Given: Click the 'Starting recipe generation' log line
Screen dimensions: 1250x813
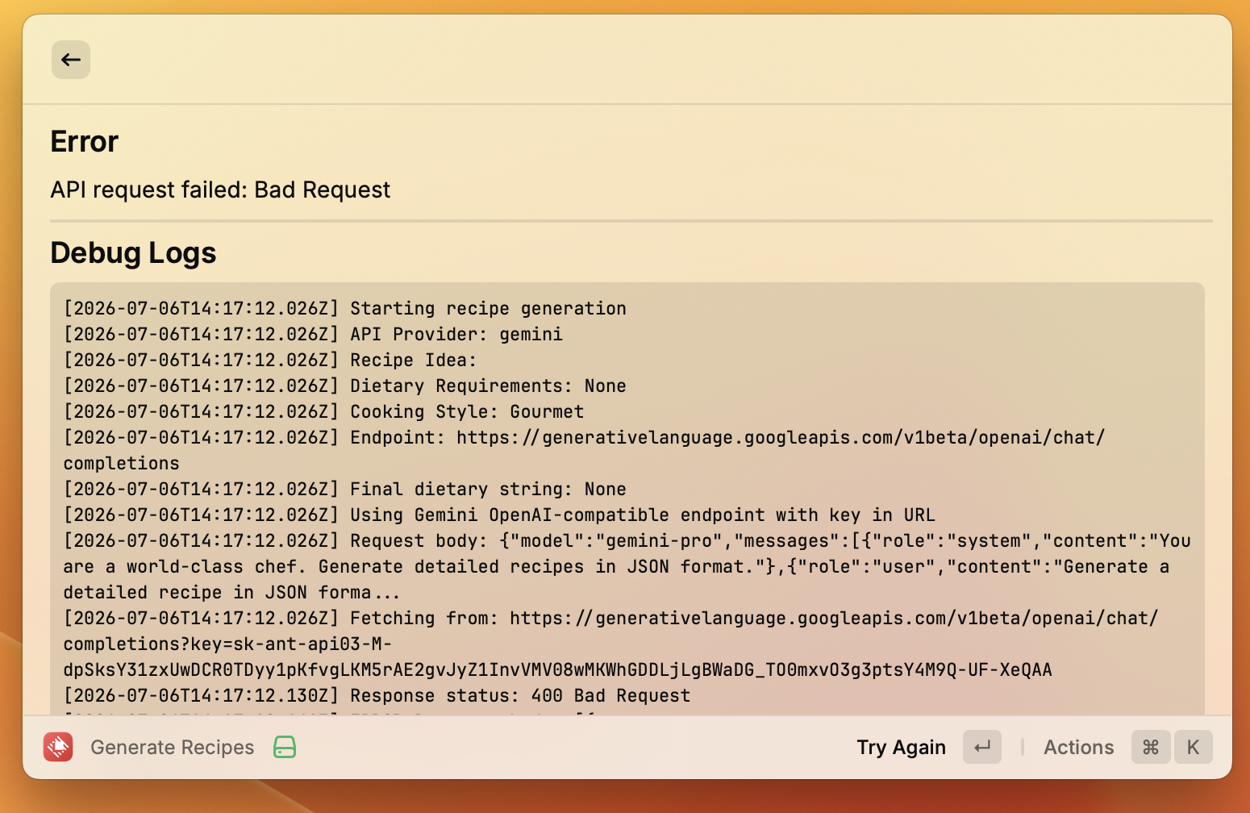Looking at the screenshot, I should 345,308.
